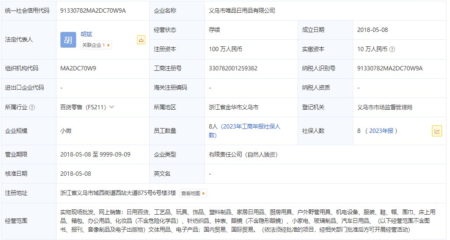Screen dimensions: 450x240
Task: Open 2023年工商年报社保人数 link
Action: (244, 131)
